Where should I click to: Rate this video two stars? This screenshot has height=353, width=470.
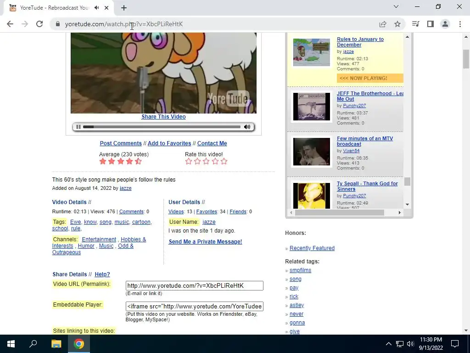197,161
